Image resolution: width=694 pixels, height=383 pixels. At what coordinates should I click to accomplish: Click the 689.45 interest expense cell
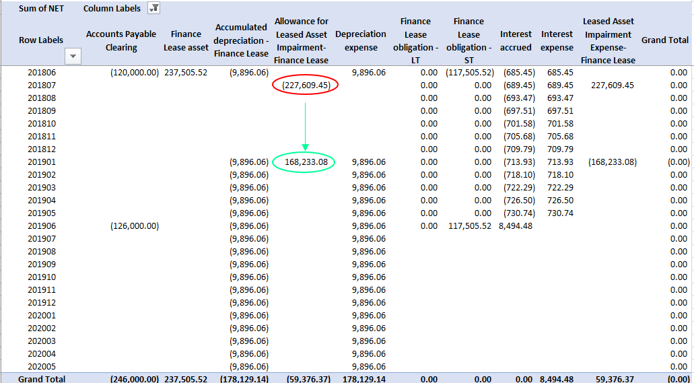(560, 85)
